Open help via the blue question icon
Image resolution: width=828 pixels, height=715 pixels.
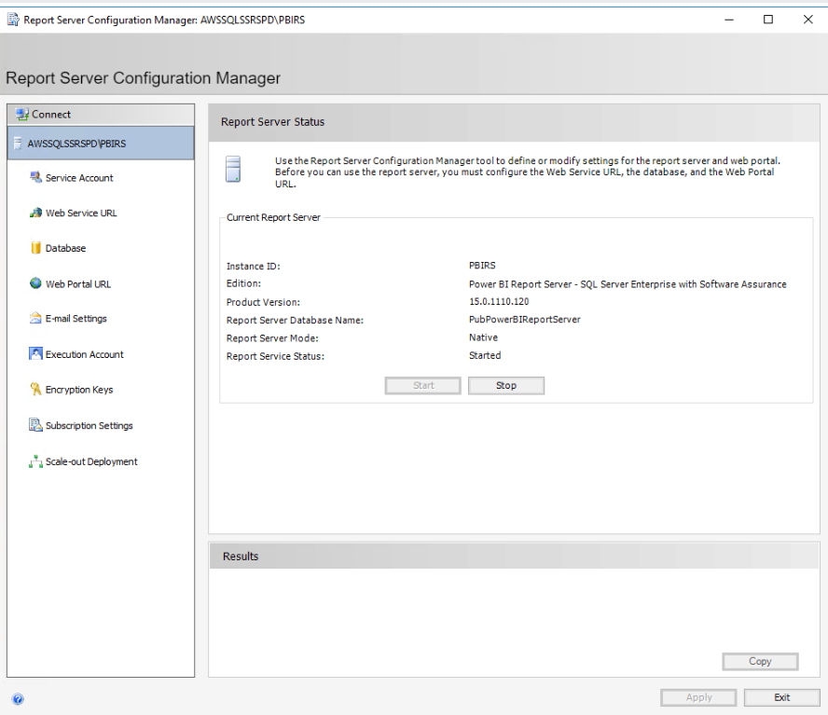(x=18, y=699)
